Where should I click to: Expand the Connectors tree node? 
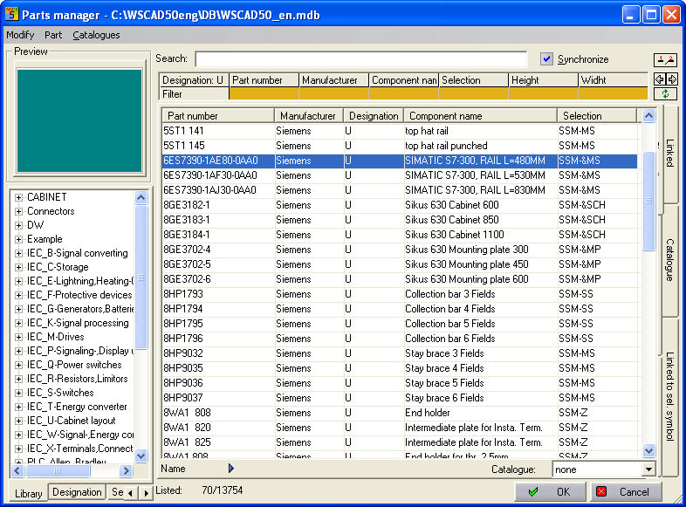click(x=18, y=211)
